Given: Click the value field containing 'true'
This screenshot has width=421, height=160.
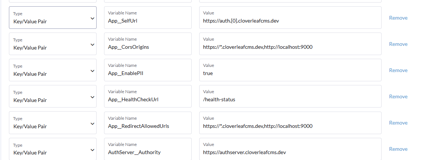Looking at the screenshot, I should pos(290,70).
